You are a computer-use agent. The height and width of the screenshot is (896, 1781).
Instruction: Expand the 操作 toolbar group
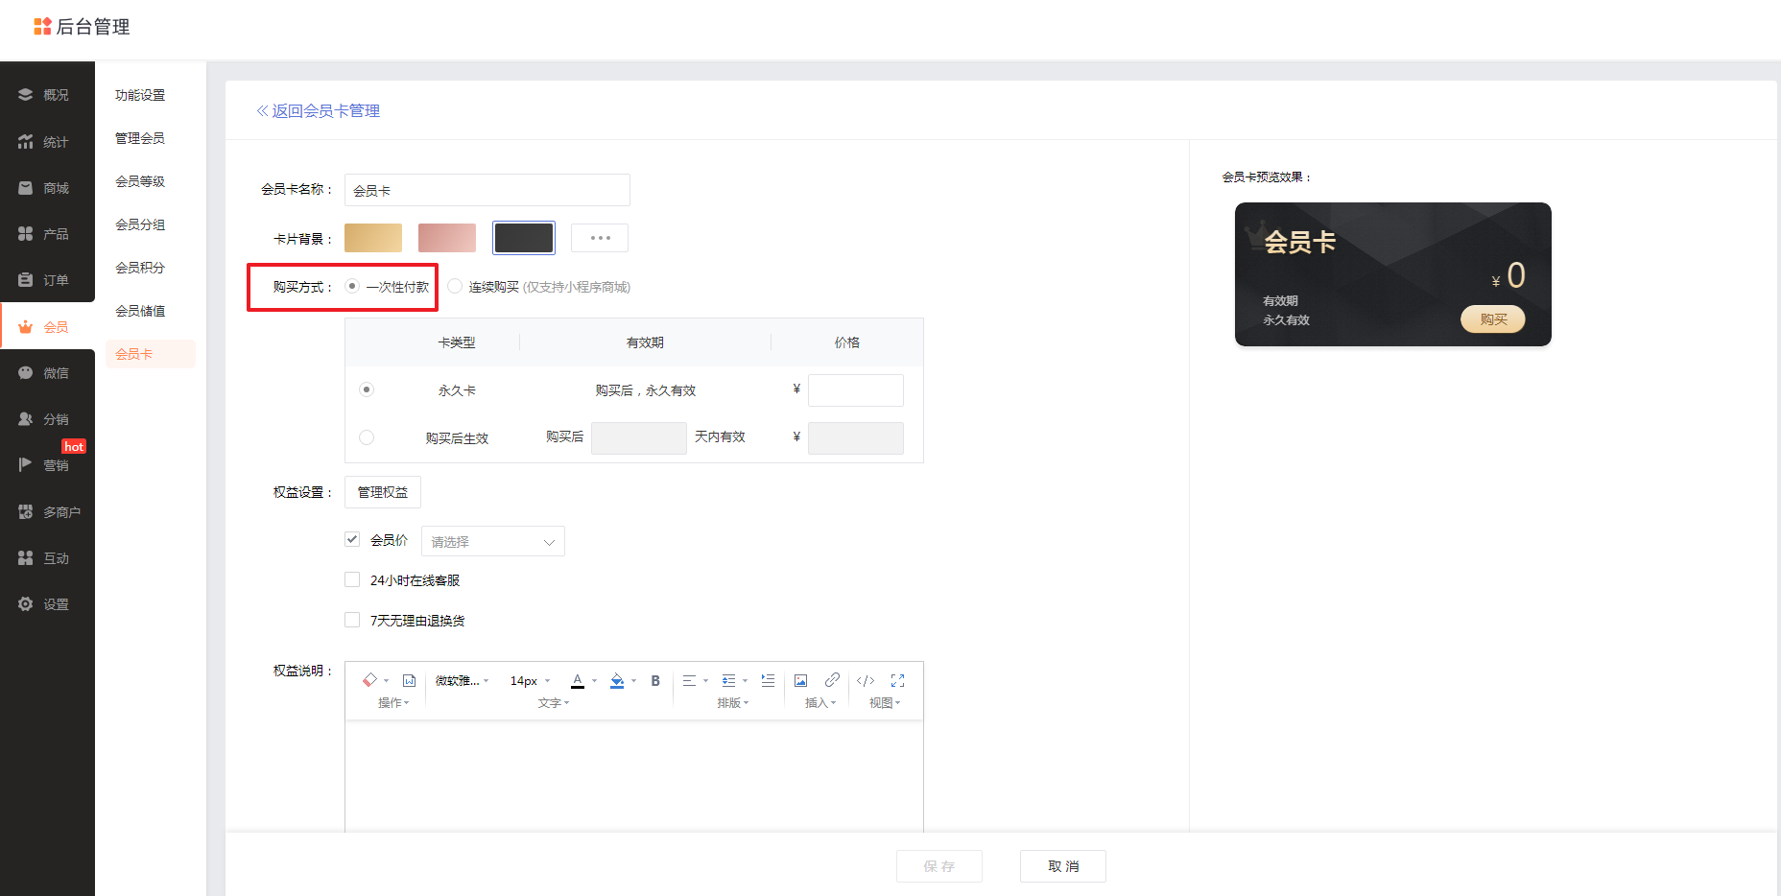393,703
